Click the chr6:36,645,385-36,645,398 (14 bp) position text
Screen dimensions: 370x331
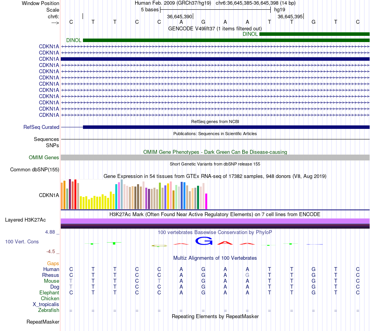coord(255,3)
